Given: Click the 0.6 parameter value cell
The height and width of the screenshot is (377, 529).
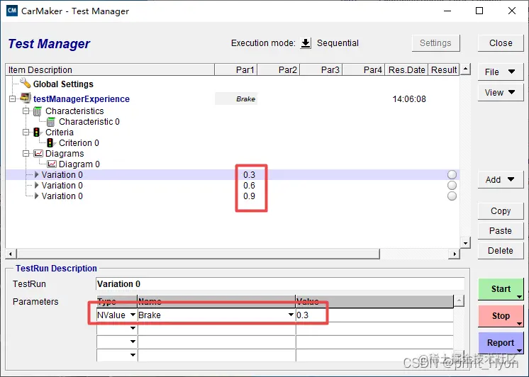Looking at the screenshot, I should click(250, 186).
